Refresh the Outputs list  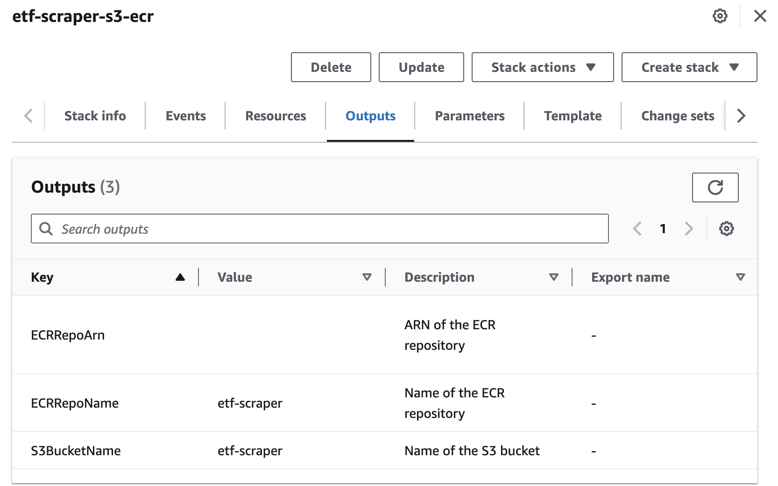tap(715, 187)
